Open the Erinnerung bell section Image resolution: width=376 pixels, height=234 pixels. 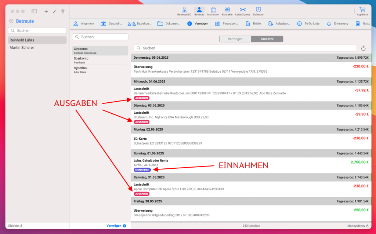[337, 24]
